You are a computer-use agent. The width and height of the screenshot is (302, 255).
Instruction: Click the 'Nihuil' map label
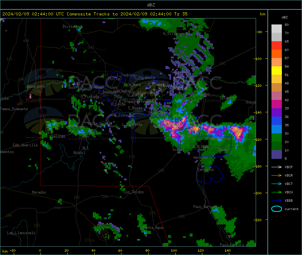coord(79,153)
